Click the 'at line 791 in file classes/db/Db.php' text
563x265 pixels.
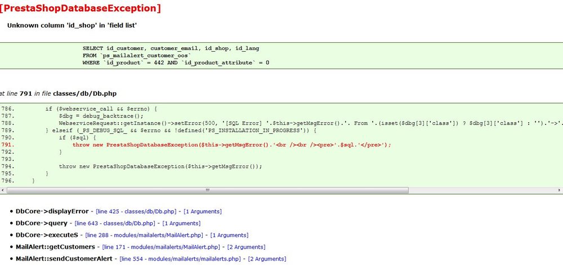58,93
